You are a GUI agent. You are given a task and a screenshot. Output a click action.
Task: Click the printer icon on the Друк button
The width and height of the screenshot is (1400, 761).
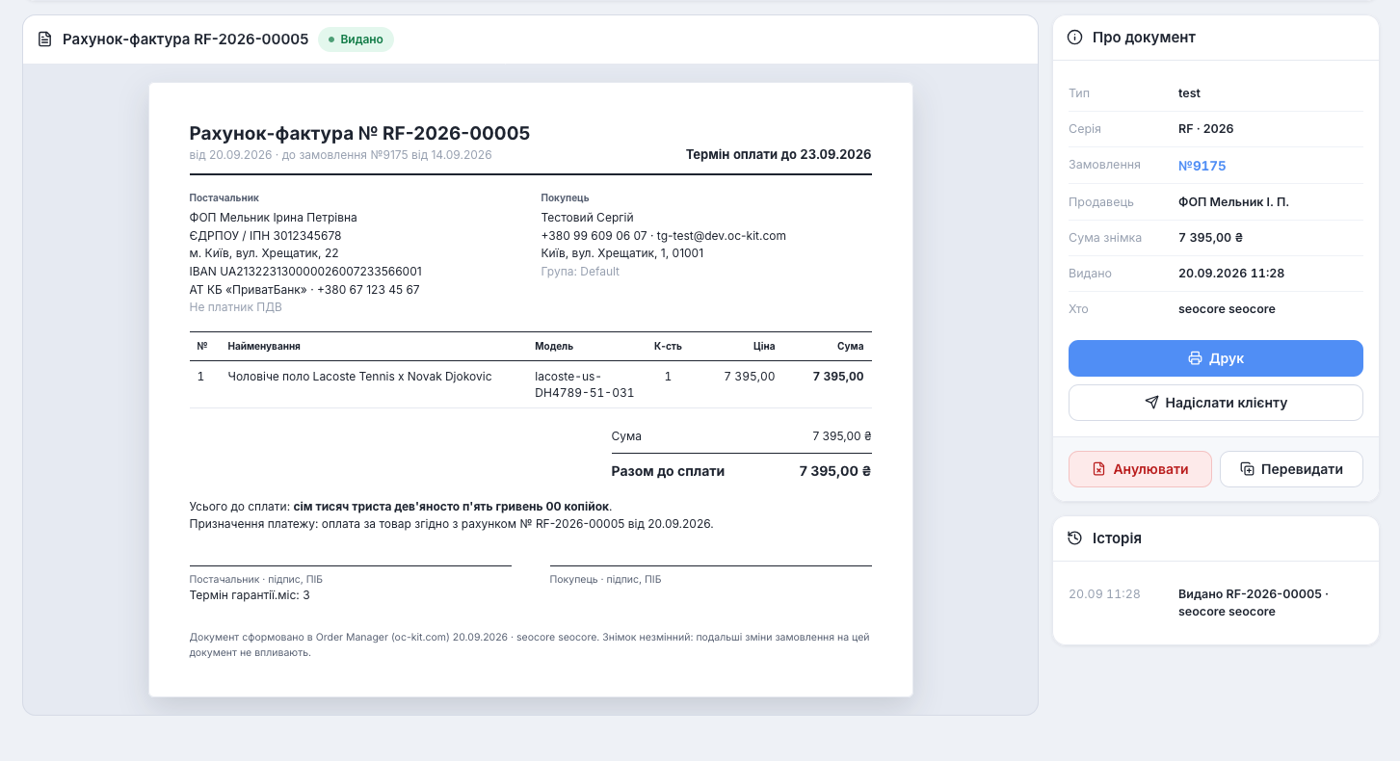[1195, 358]
